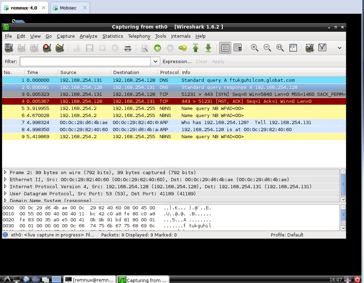Open the capture filters icon
This screenshot has width=364, height=283.
click(310, 48)
